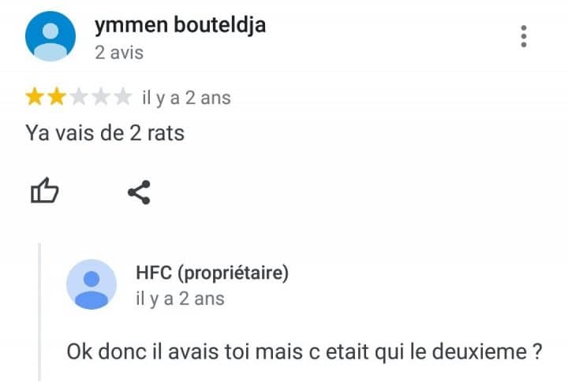
Task: View the reviewer's '2 avis' count
Action: (119, 53)
